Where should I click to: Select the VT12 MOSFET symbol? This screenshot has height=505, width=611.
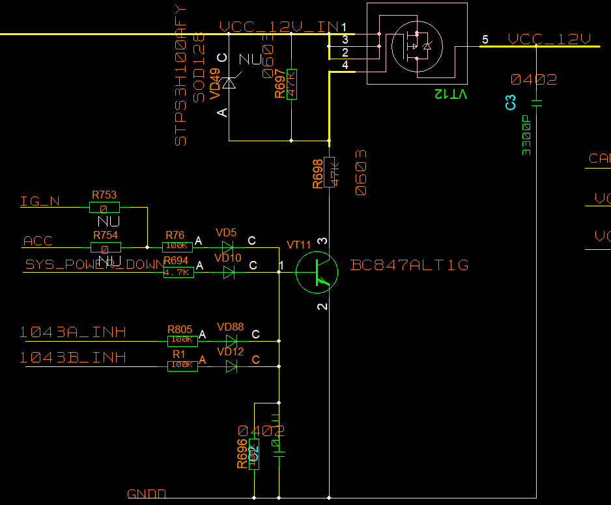click(x=417, y=45)
